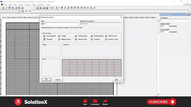This screenshot has height=107, width=191.
Task: Click the formula bar text field
Action: coord(110,11)
